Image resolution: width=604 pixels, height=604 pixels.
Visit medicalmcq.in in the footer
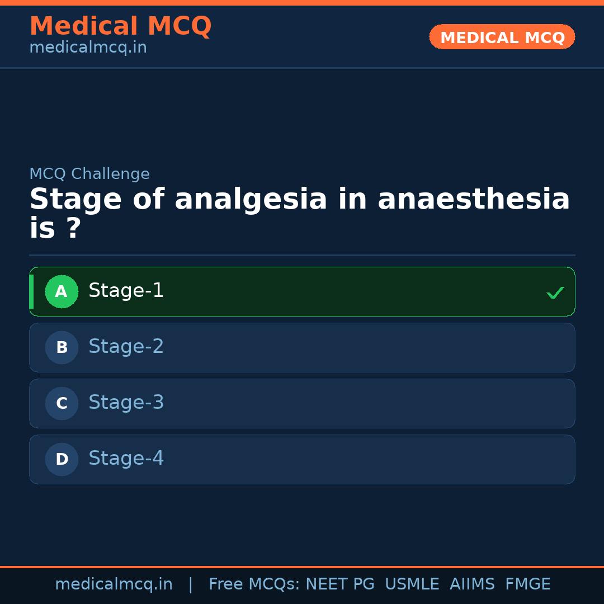(114, 583)
